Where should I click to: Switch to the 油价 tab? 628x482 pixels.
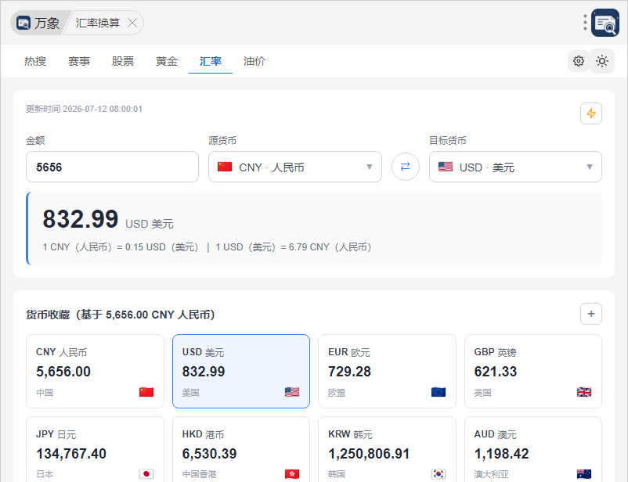pos(254,61)
